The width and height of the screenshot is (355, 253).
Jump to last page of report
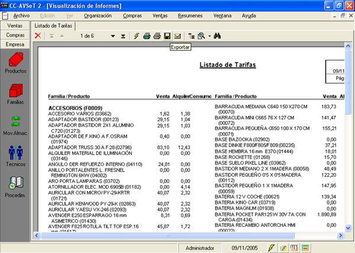pos(123,36)
